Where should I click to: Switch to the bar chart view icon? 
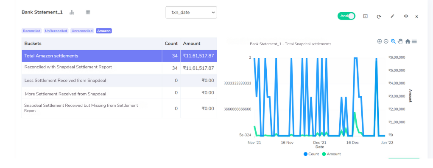click(72, 12)
